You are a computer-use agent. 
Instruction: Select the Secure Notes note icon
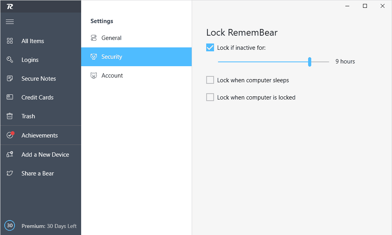(x=10, y=78)
